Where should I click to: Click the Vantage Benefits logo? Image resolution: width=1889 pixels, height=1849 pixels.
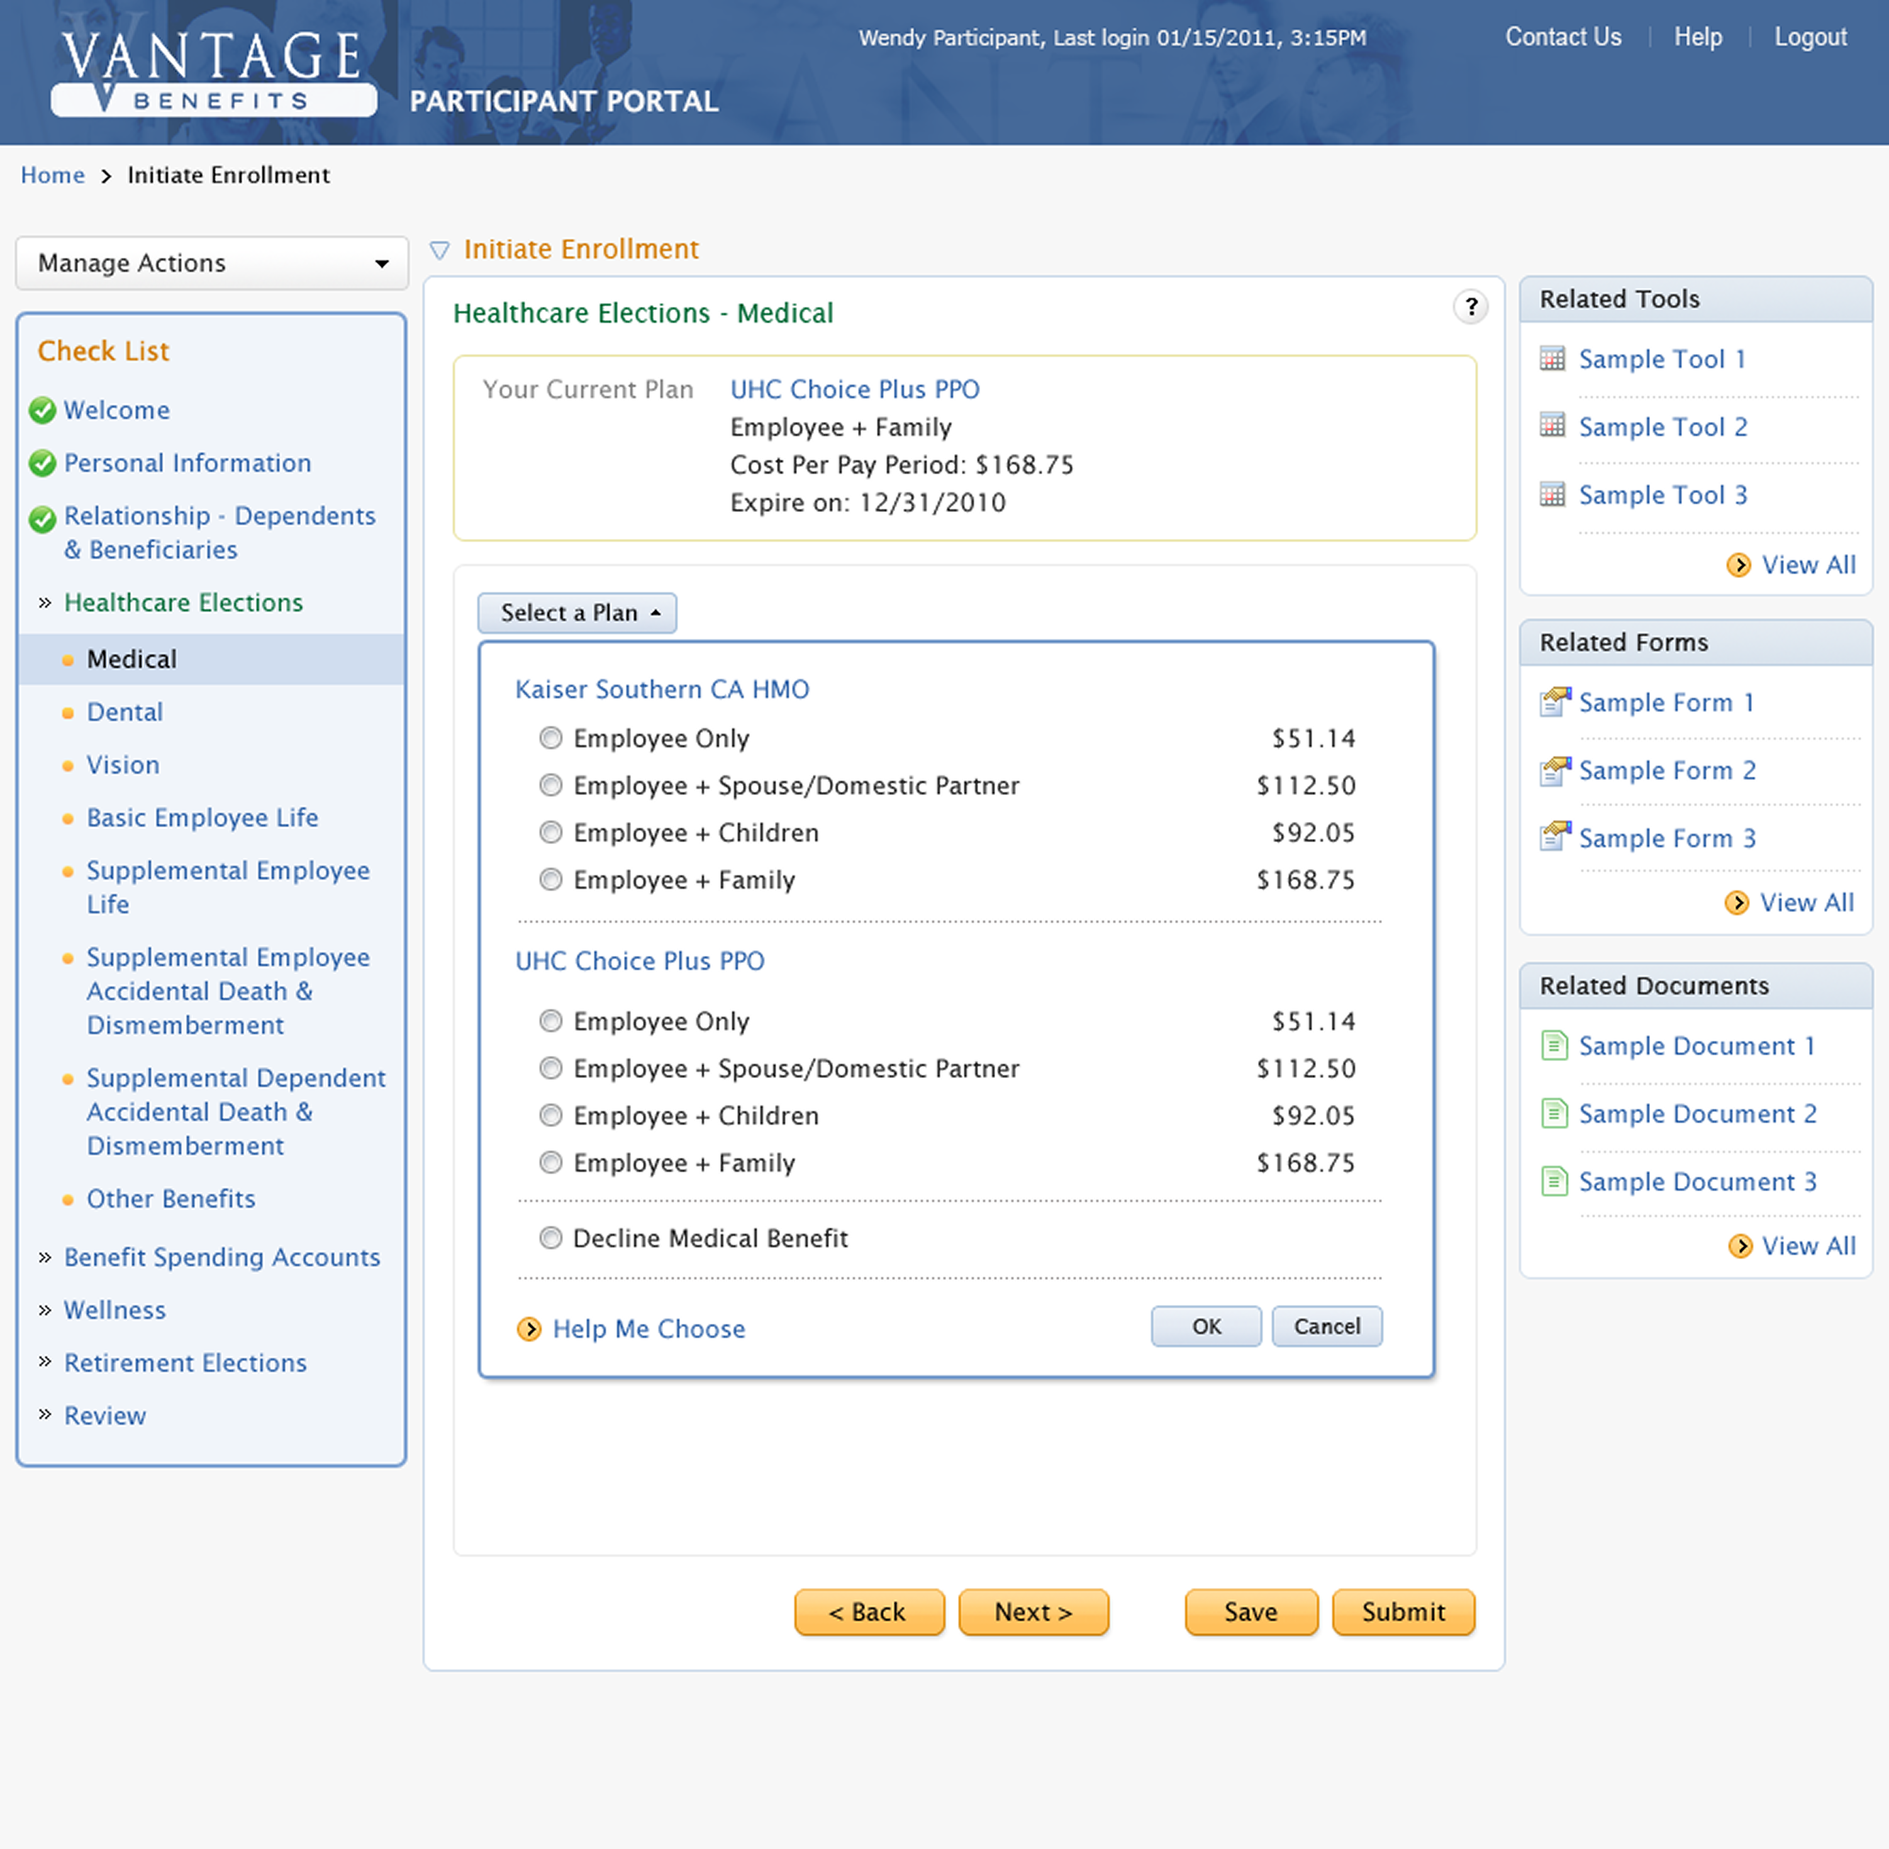(x=214, y=73)
